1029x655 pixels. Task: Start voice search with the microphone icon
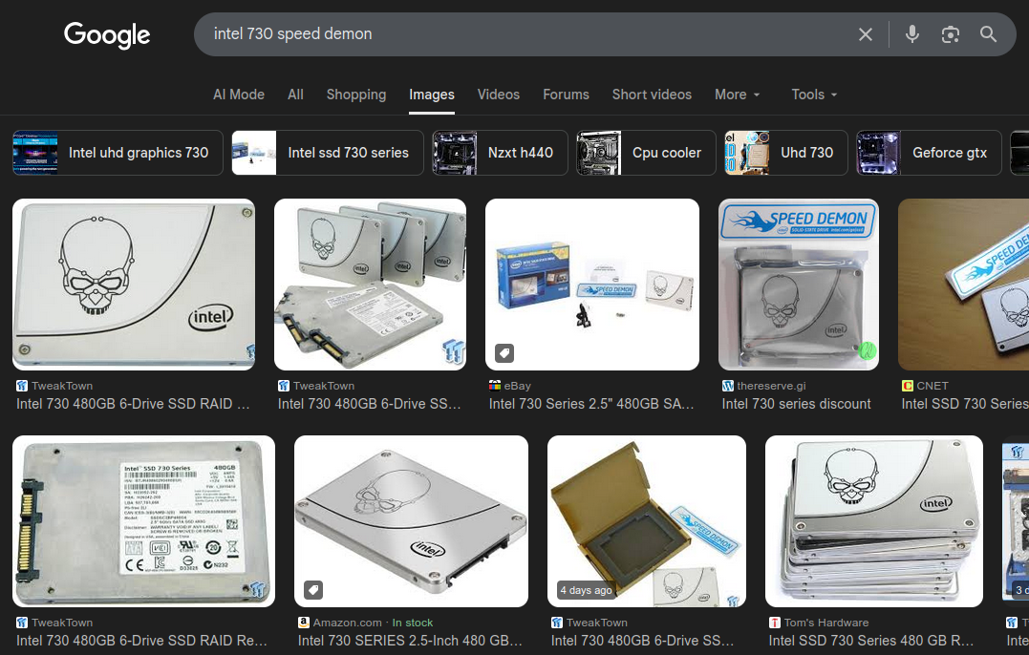(911, 34)
